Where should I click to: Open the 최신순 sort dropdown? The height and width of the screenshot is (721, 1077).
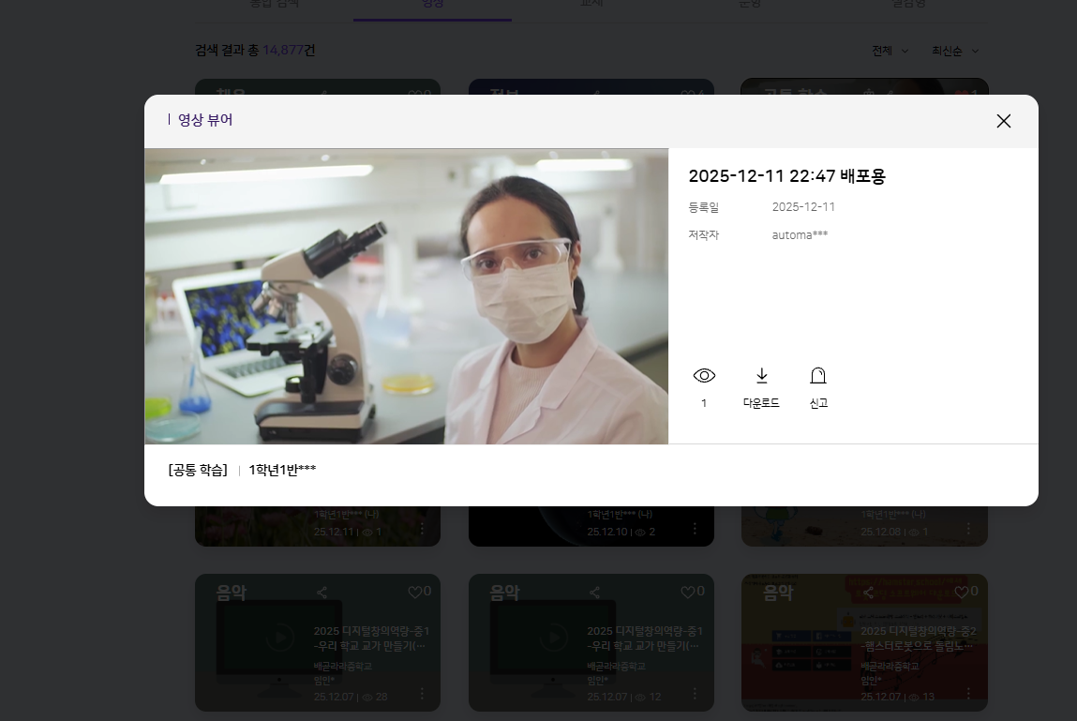954,51
